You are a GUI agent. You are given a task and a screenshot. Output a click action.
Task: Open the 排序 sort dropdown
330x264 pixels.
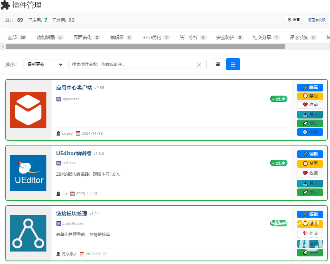pos(43,64)
